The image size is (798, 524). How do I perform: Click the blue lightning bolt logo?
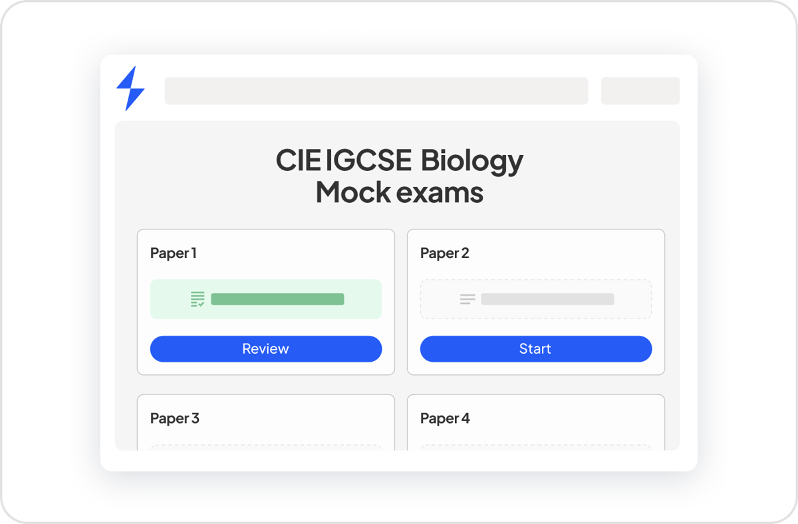[130, 88]
